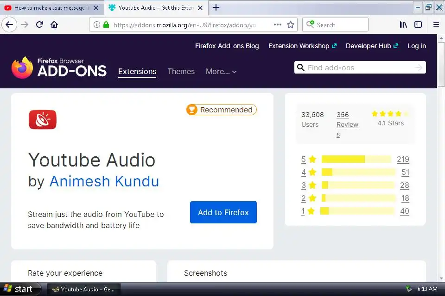The width and height of the screenshot is (445, 296).
Task: Click the browser URL address field
Action: [x=184, y=25]
